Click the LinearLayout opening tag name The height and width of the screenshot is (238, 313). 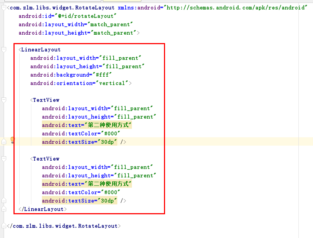(41, 50)
